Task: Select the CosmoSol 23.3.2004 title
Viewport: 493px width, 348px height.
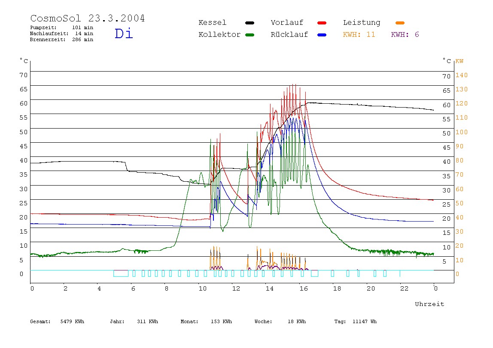Action: pos(88,18)
